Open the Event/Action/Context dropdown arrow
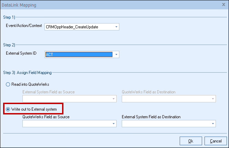Screen dimensions: 229x148 tap(116, 27)
